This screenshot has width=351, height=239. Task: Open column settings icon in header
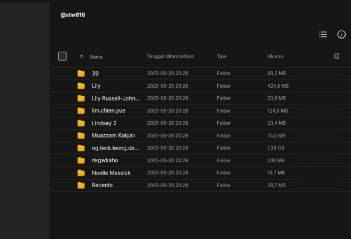336,56
